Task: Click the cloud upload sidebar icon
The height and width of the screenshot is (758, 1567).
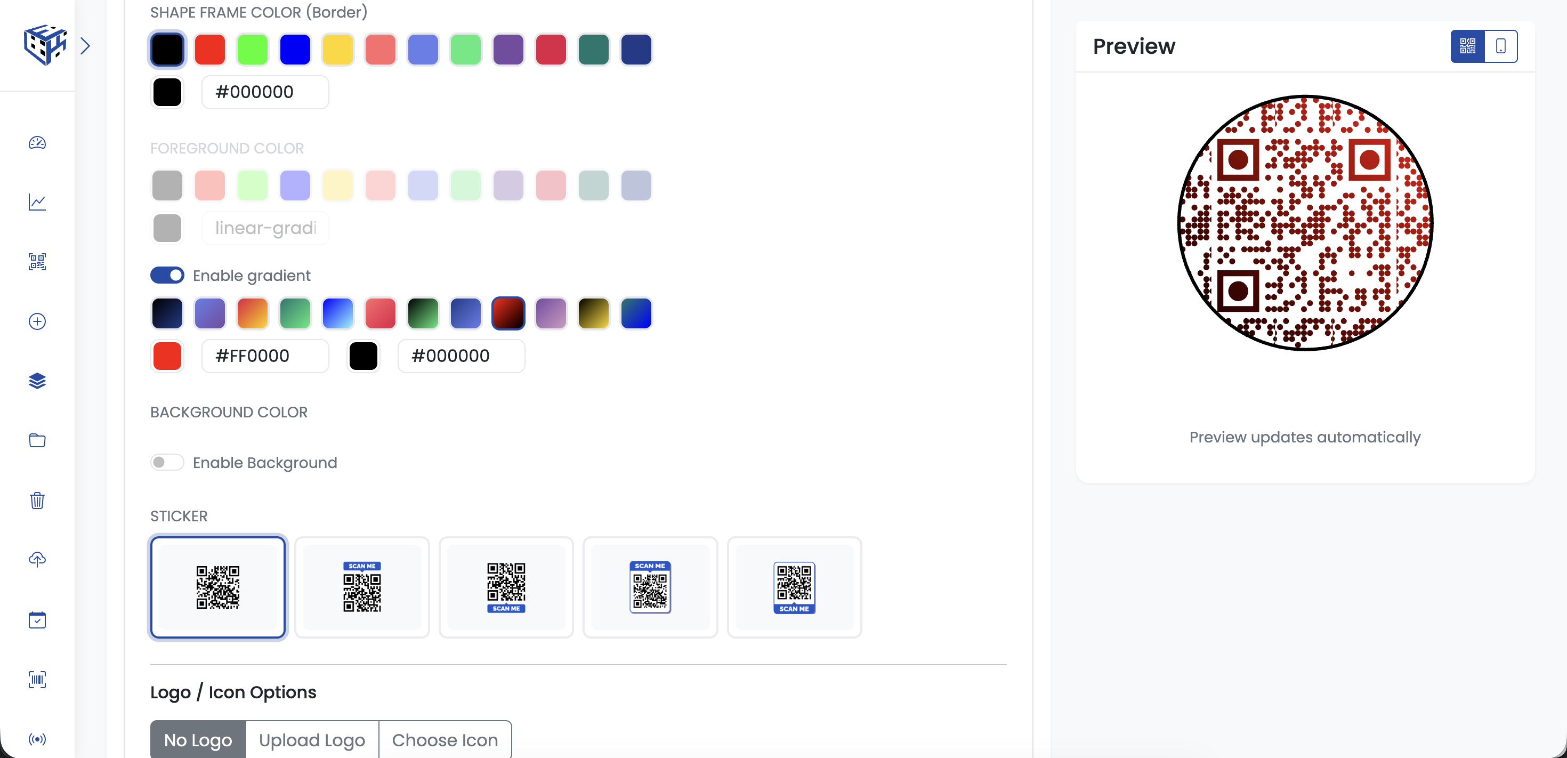Action: click(x=37, y=560)
